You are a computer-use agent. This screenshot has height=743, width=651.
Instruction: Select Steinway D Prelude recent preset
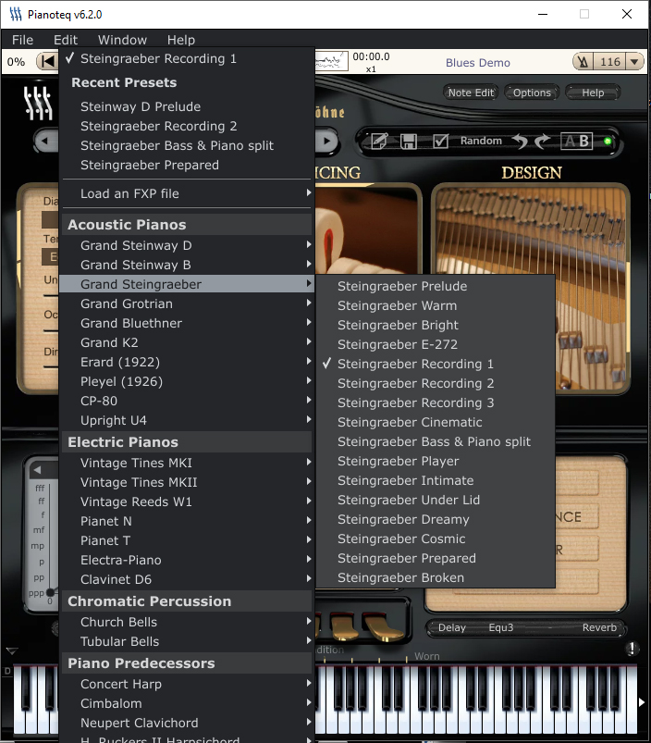[x=187, y=106]
